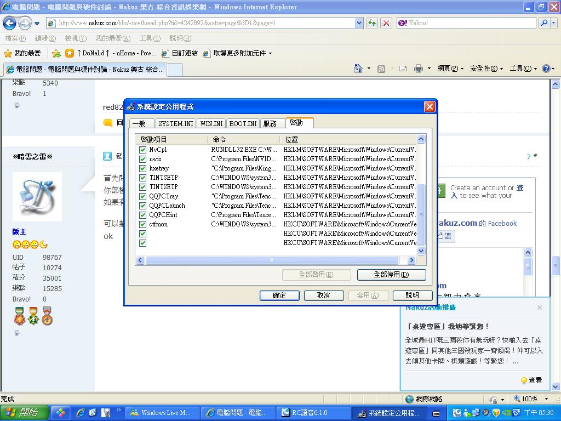Click the Help question mark icon
Viewport: 561px width, 421px height.
[x=546, y=69]
